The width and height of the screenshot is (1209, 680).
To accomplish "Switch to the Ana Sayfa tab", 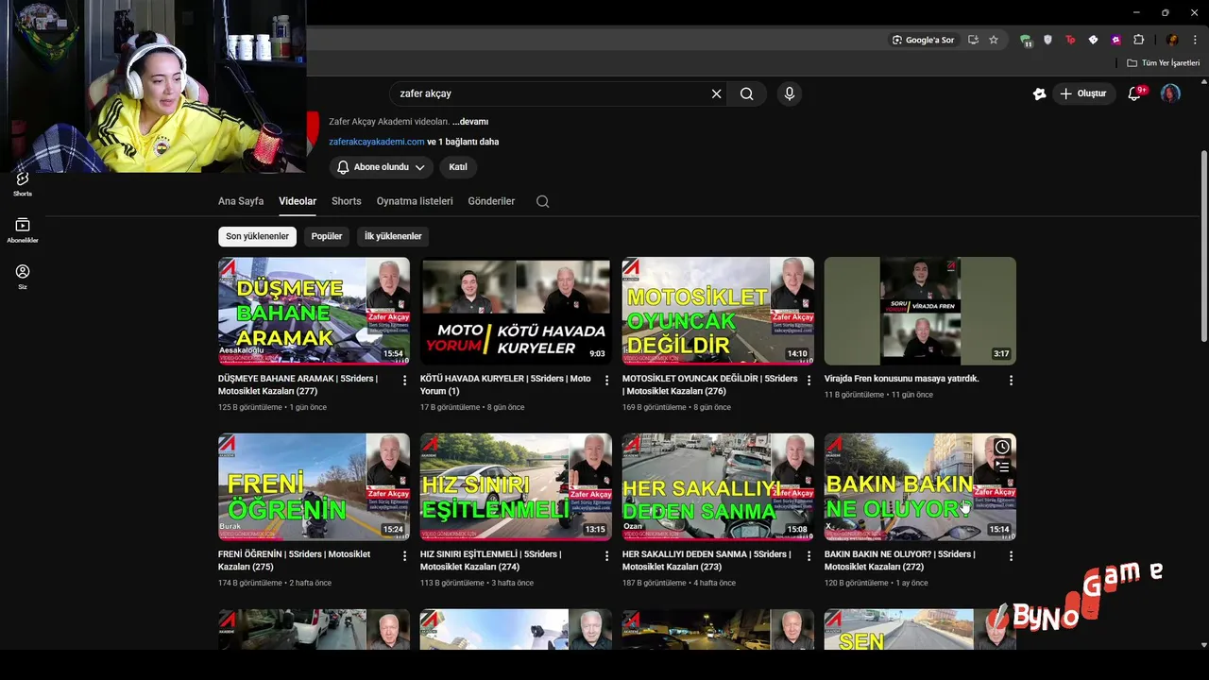I will pyautogui.click(x=241, y=201).
